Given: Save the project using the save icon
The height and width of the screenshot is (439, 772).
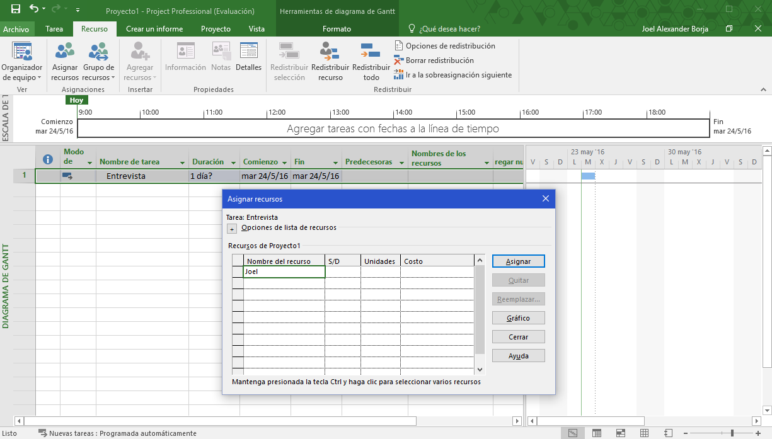Looking at the screenshot, I should 16,10.
